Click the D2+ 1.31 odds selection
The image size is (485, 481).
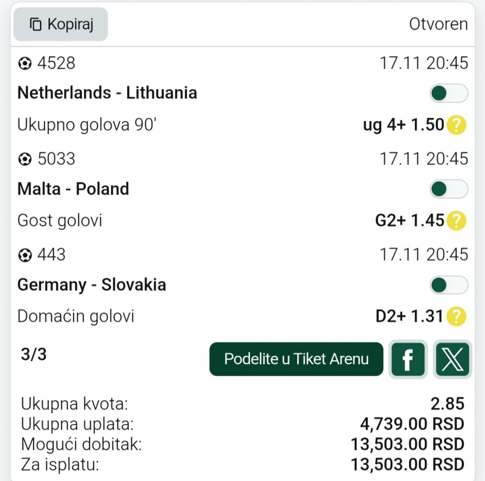pos(409,317)
